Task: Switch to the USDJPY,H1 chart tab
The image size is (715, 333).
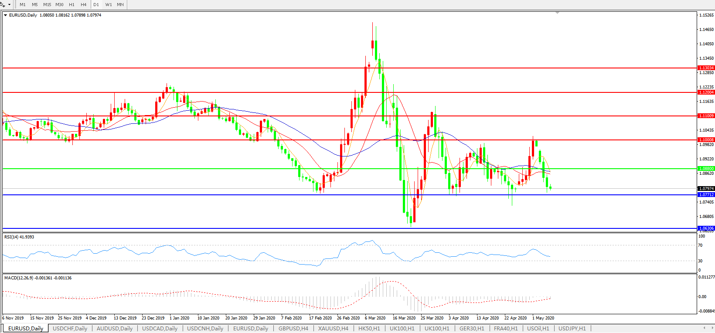Action: (572, 328)
